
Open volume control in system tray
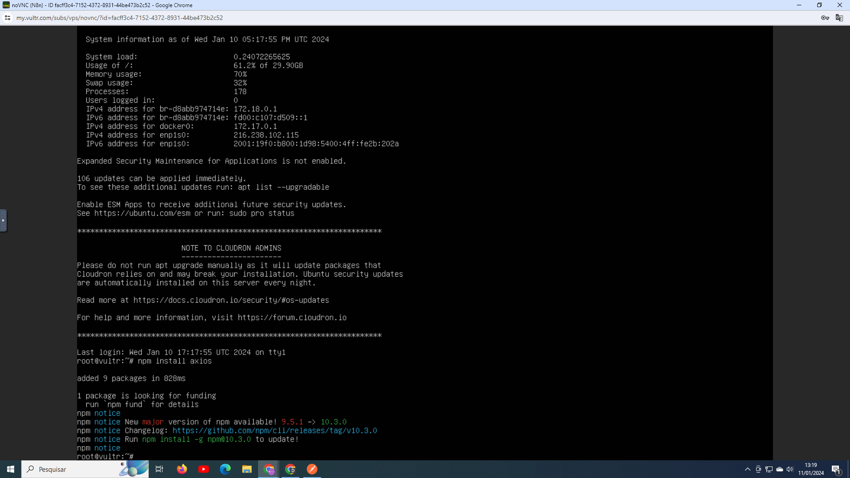pyautogui.click(x=790, y=469)
